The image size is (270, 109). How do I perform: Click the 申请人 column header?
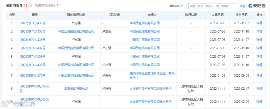tap(152, 15)
